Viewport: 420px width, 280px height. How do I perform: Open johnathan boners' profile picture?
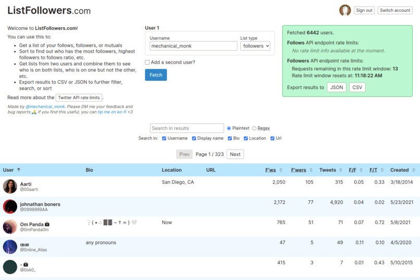point(10,206)
